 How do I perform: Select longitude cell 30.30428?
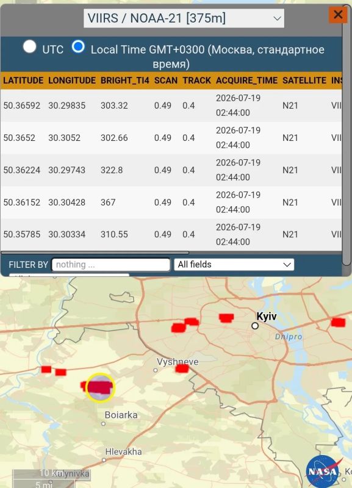pos(67,203)
